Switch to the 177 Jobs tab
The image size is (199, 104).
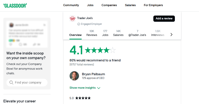[105, 33]
